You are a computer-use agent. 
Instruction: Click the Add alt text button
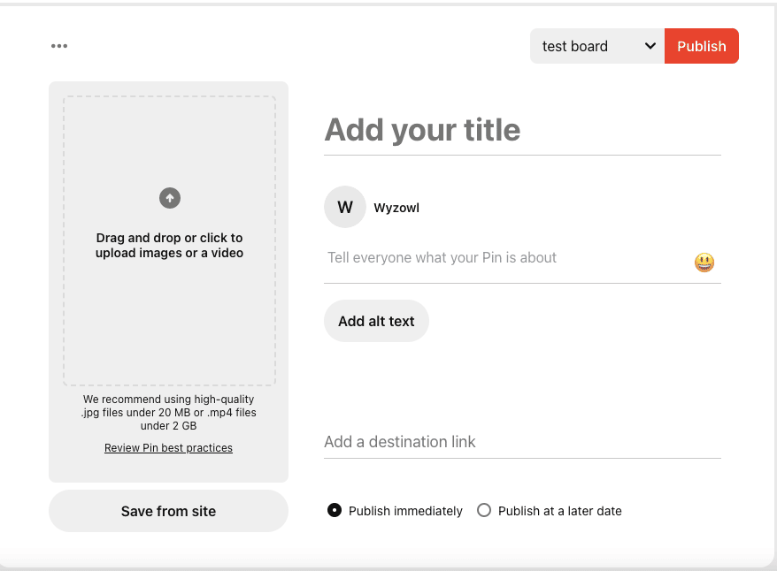[x=376, y=321]
